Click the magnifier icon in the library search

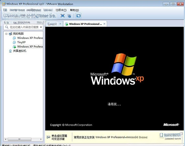[7, 27]
